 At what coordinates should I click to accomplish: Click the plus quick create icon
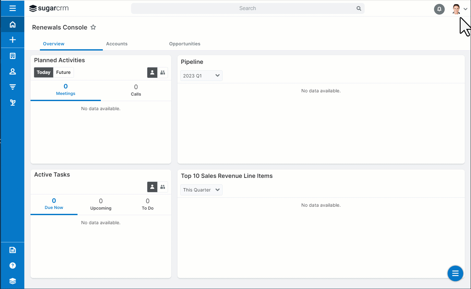tap(13, 40)
